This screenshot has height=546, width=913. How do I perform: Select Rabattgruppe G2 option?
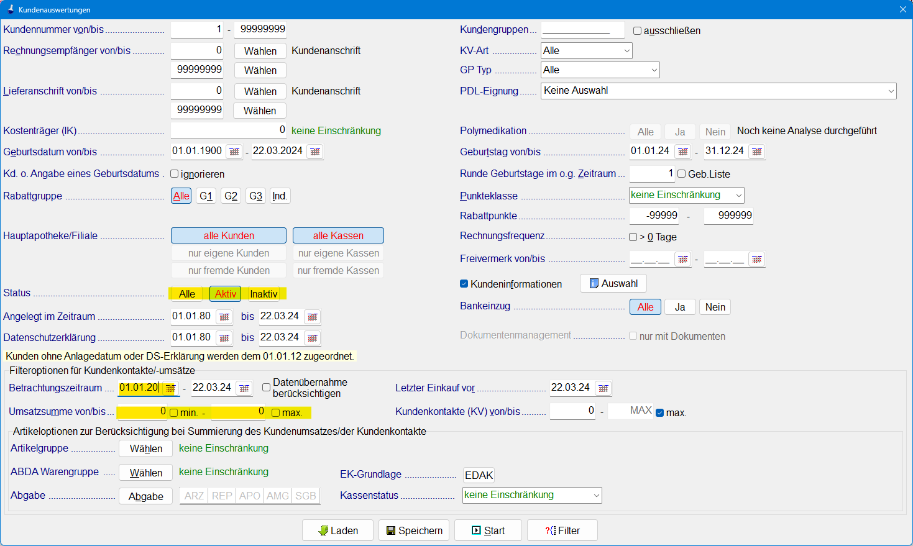tap(231, 196)
